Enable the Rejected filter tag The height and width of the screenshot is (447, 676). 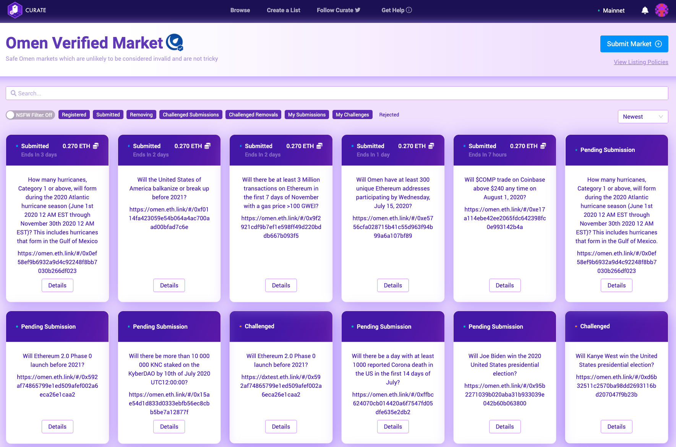click(389, 115)
